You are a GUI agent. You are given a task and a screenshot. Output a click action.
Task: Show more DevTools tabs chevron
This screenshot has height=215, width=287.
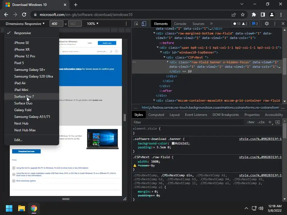211,24
